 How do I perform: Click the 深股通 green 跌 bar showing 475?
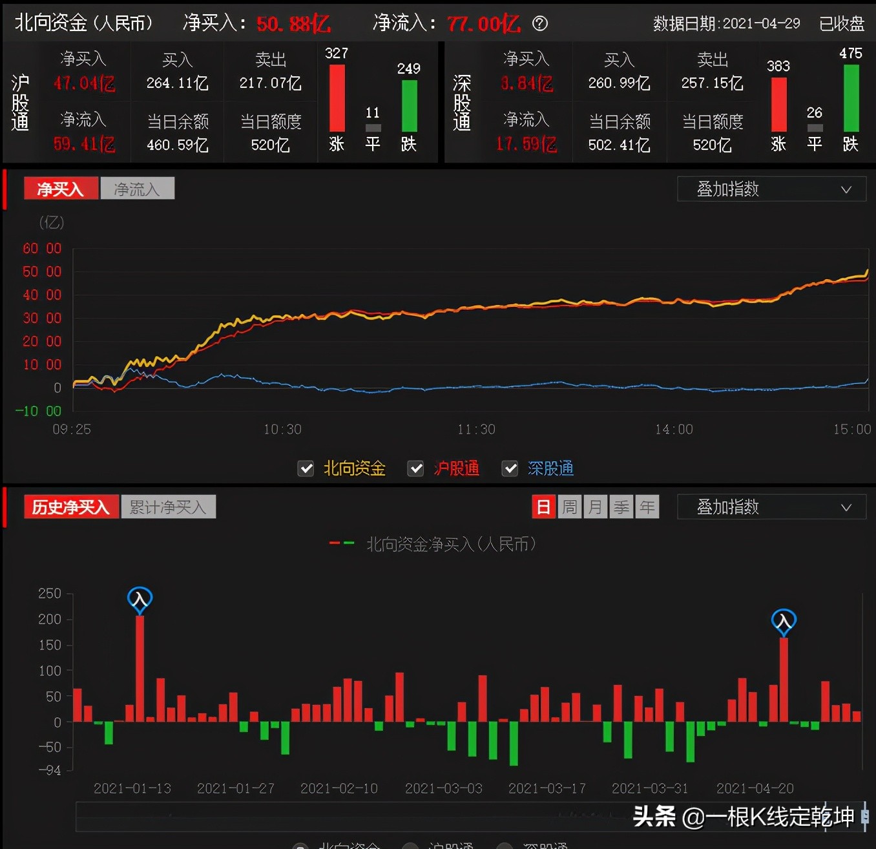click(x=851, y=98)
